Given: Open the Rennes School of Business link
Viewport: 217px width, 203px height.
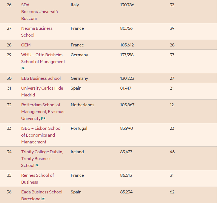Looking at the screenshot, I should (38, 179).
